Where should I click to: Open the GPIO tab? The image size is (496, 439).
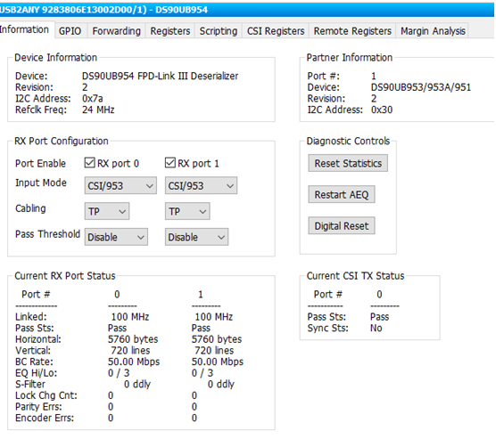coord(70,31)
